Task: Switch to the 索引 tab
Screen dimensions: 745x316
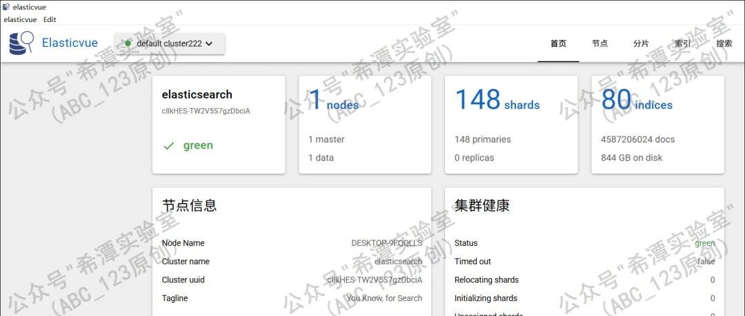Action: coord(683,43)
